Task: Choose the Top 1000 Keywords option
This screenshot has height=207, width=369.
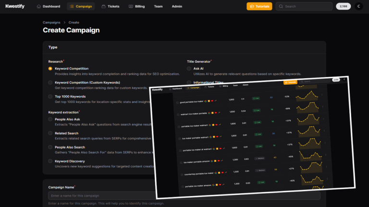Action: [50, 96]
